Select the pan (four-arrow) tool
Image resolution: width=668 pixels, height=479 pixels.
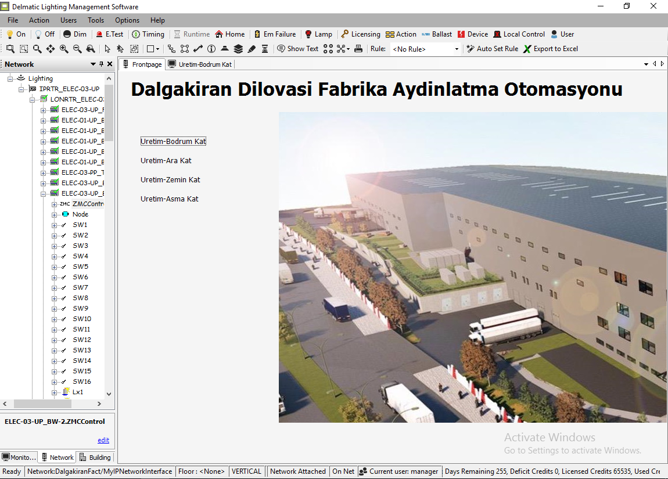(x=51, y=49)
